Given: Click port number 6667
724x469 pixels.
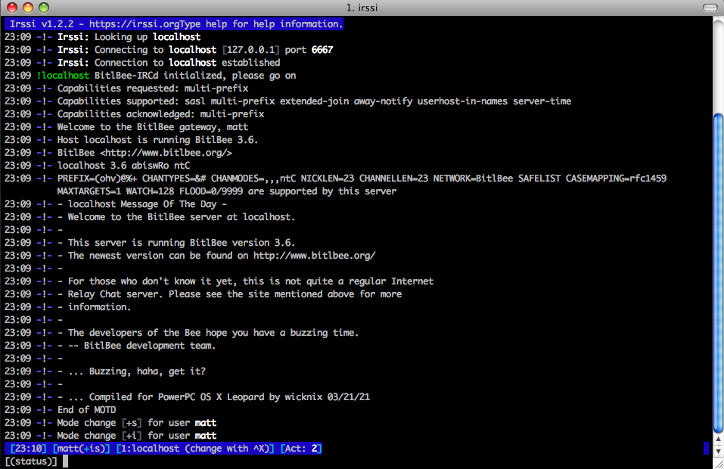Looking at the screenshot, I should 322,49.
